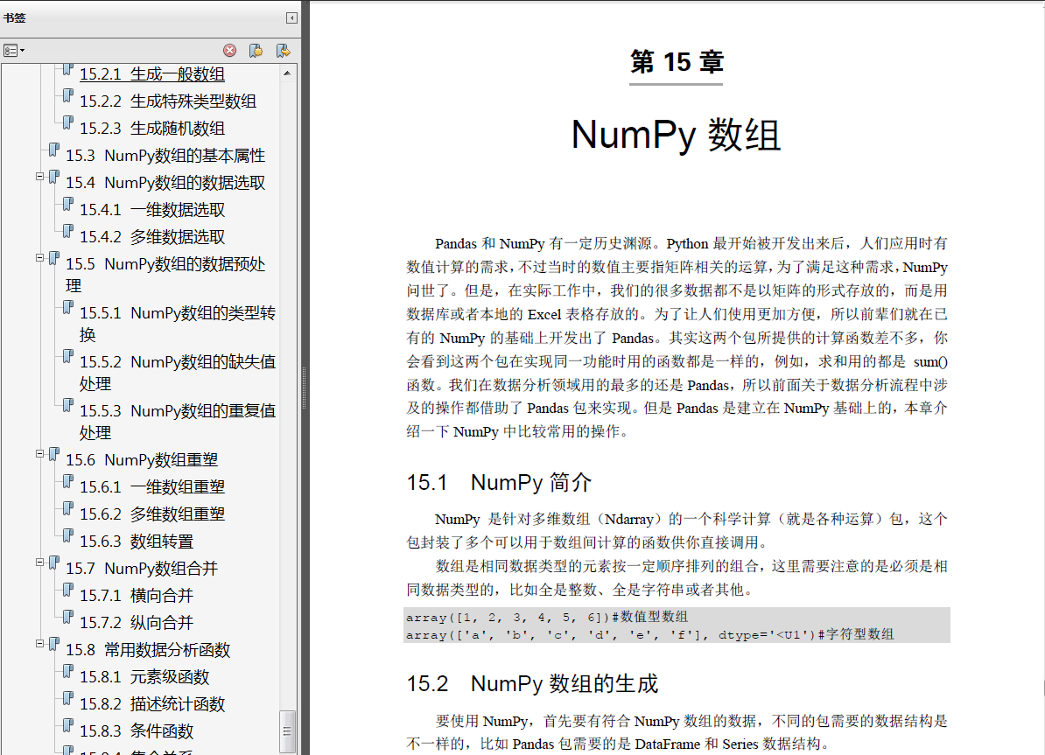Click the bookmark icon beside 15.6.3 数组转置
The width and height of the screenshot is (1045, 755).
point(68,536)
